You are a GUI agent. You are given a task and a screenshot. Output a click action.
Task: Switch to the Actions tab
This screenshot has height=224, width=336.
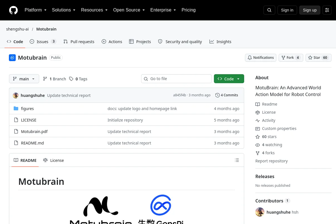point(112,42)
